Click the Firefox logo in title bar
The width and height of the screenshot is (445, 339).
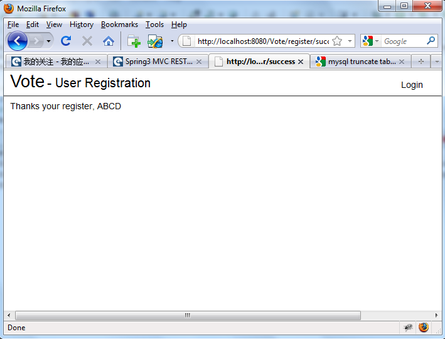(9, 9)
